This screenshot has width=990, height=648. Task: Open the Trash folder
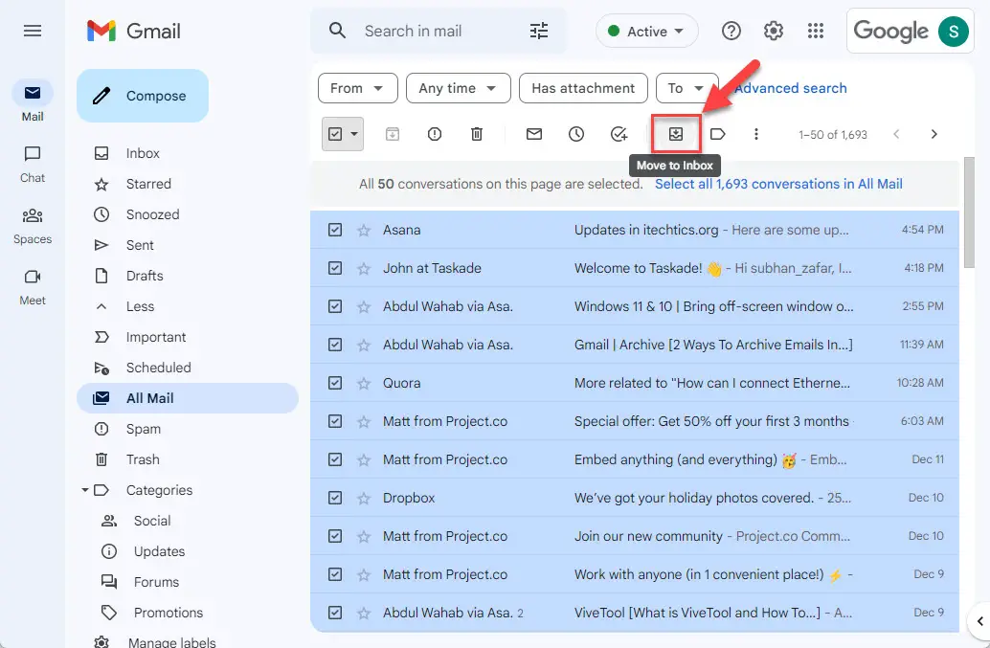[187, 459]
